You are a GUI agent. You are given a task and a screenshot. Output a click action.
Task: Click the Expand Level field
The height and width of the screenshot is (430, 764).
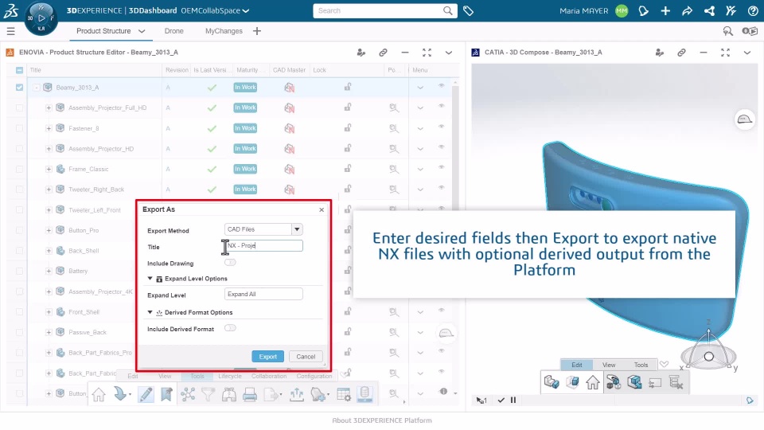(263, 294)
